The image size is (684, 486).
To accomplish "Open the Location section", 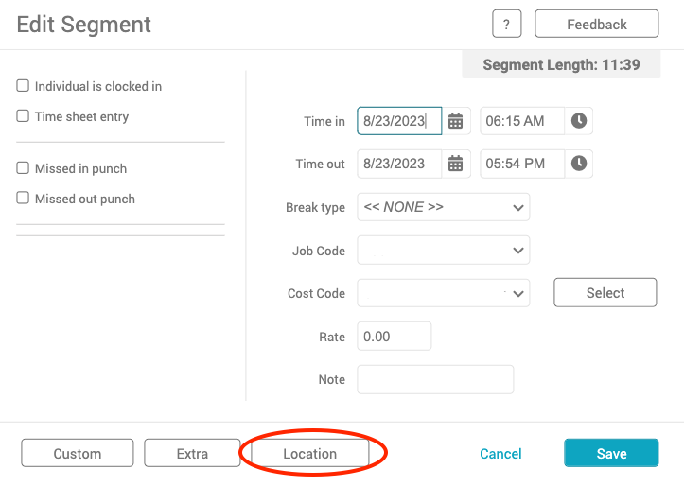I will coord(309,454).
